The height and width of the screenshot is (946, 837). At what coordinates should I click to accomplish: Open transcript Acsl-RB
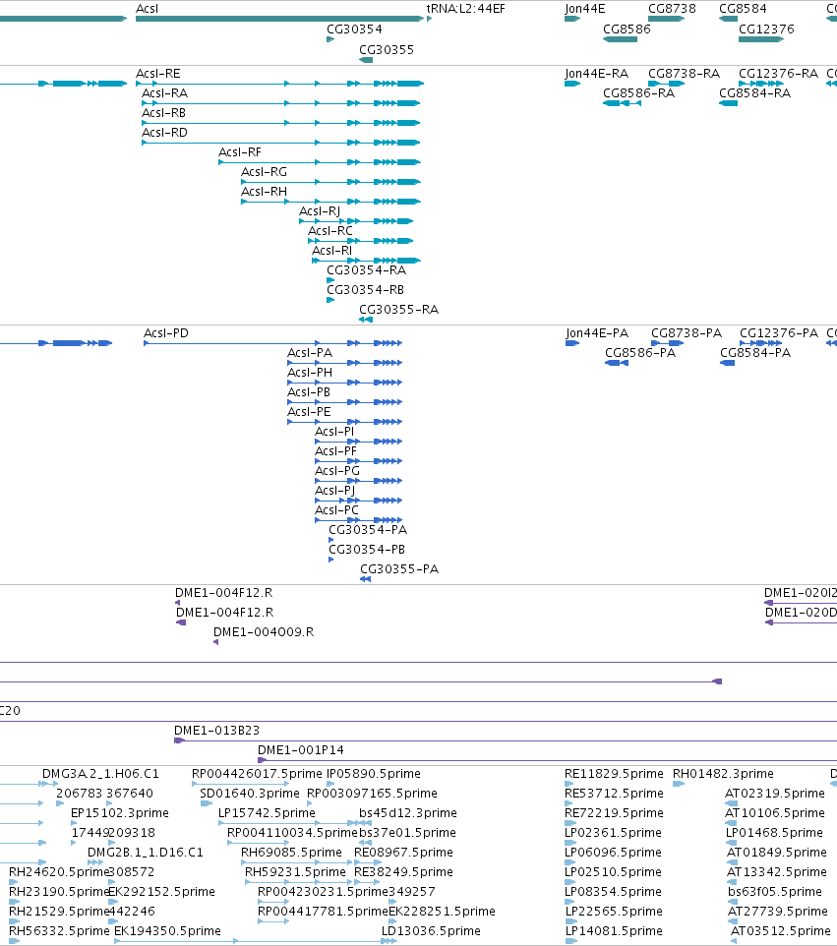click(163, 113)
